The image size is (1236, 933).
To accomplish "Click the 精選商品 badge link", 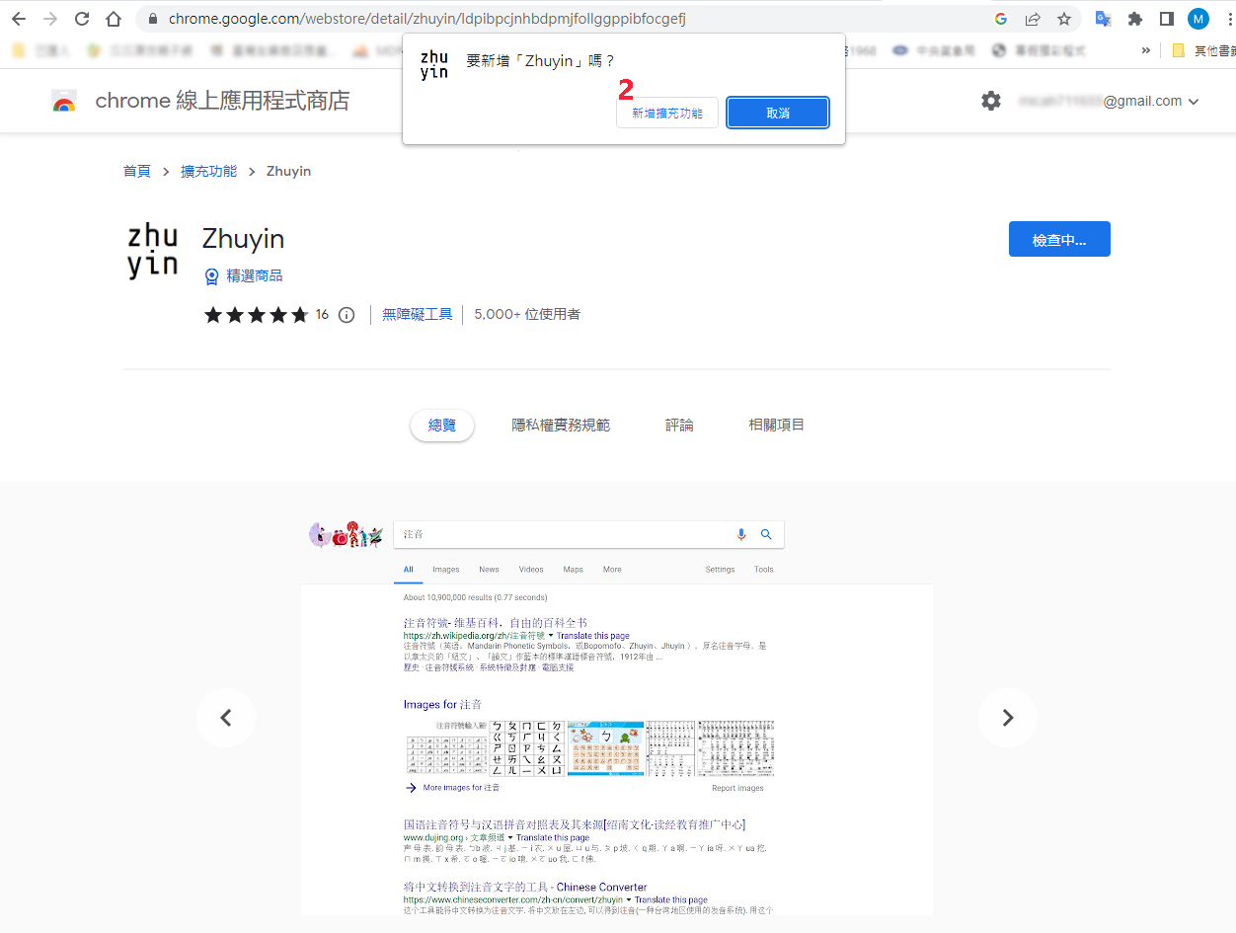I will pyautogui.click(x=243, y=275).
